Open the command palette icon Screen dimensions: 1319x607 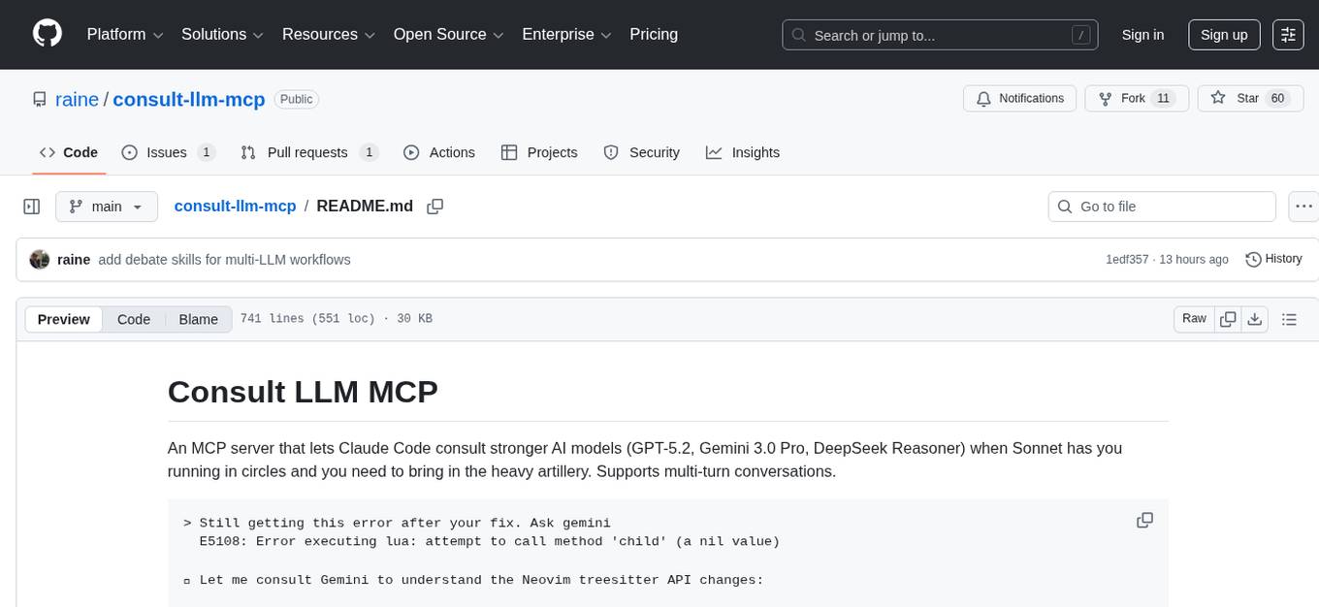point(1288,35)
